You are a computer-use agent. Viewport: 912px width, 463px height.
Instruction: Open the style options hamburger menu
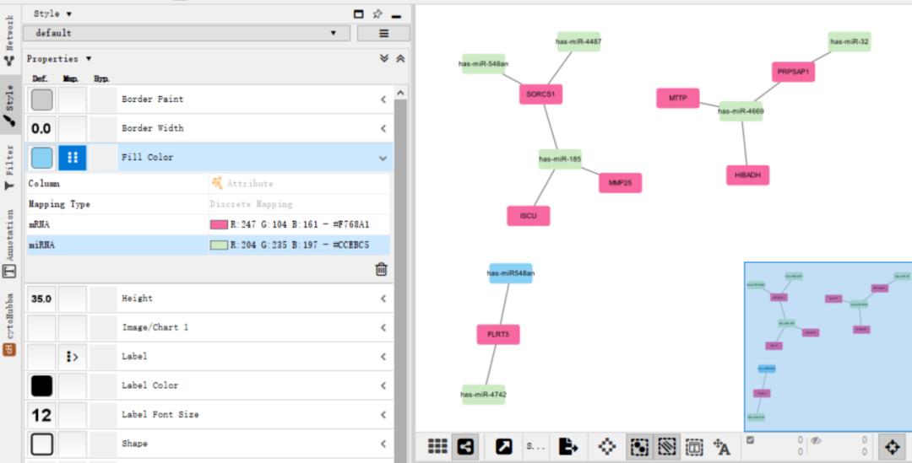click(383, 33)
